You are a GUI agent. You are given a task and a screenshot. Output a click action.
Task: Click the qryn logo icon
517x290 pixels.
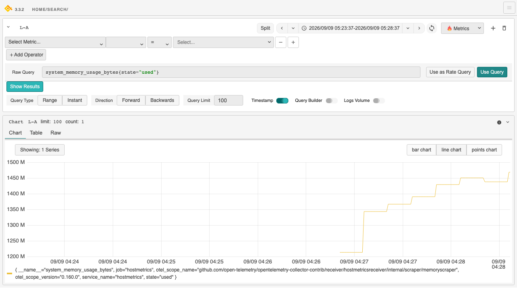(x=8, y=8)
